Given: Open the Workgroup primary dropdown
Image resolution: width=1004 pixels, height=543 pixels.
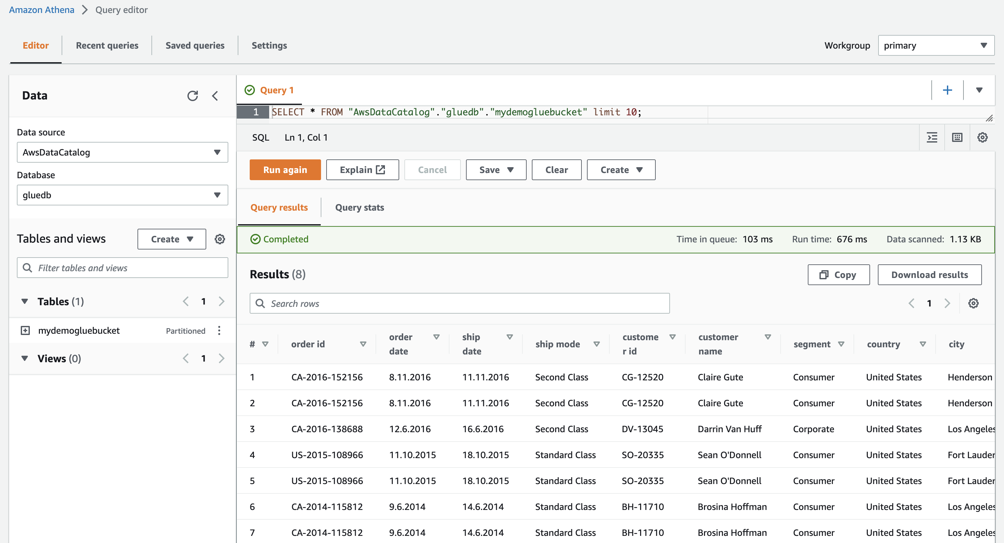Looking at the screenshot, I should [935, 46].
